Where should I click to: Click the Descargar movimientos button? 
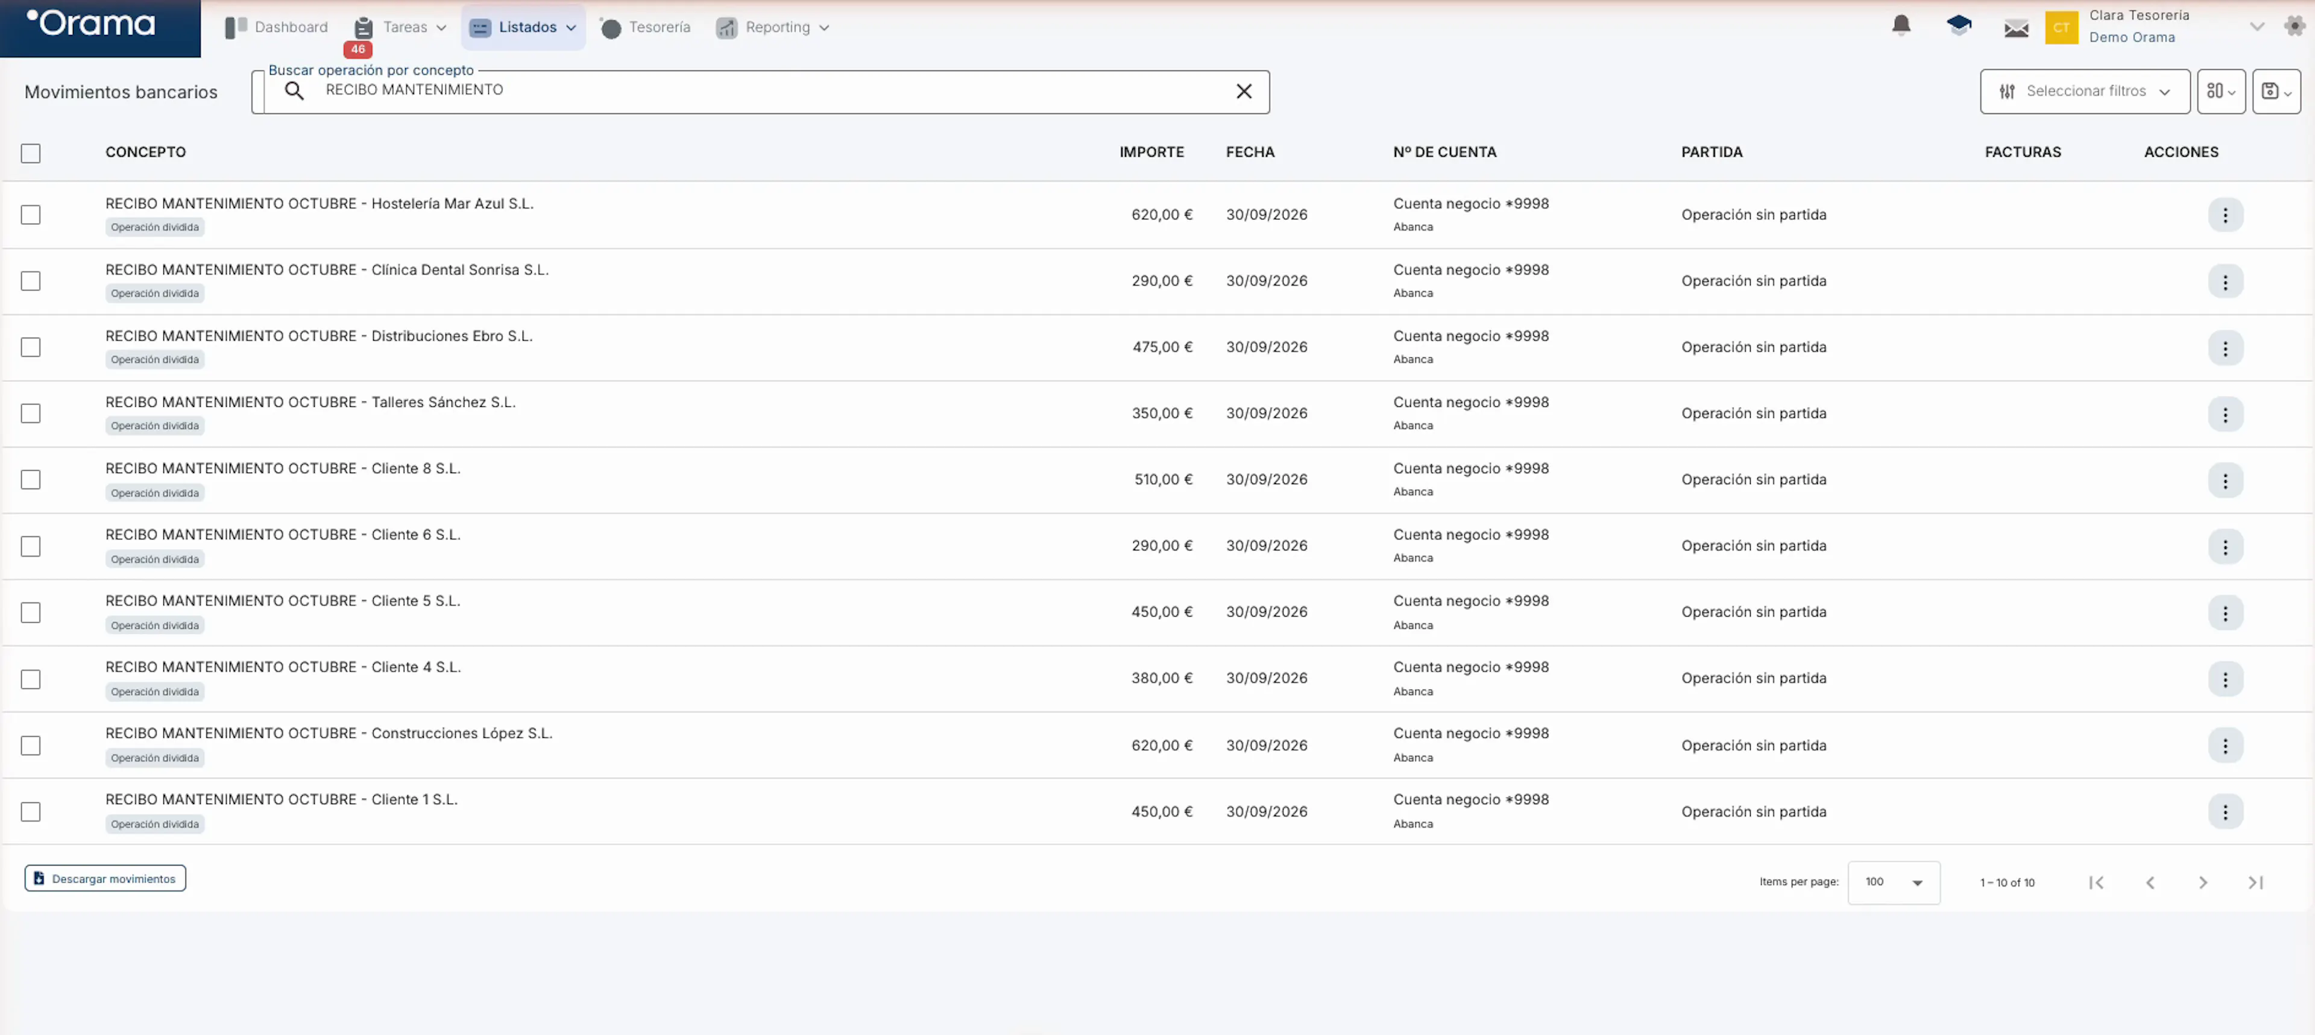105,879
